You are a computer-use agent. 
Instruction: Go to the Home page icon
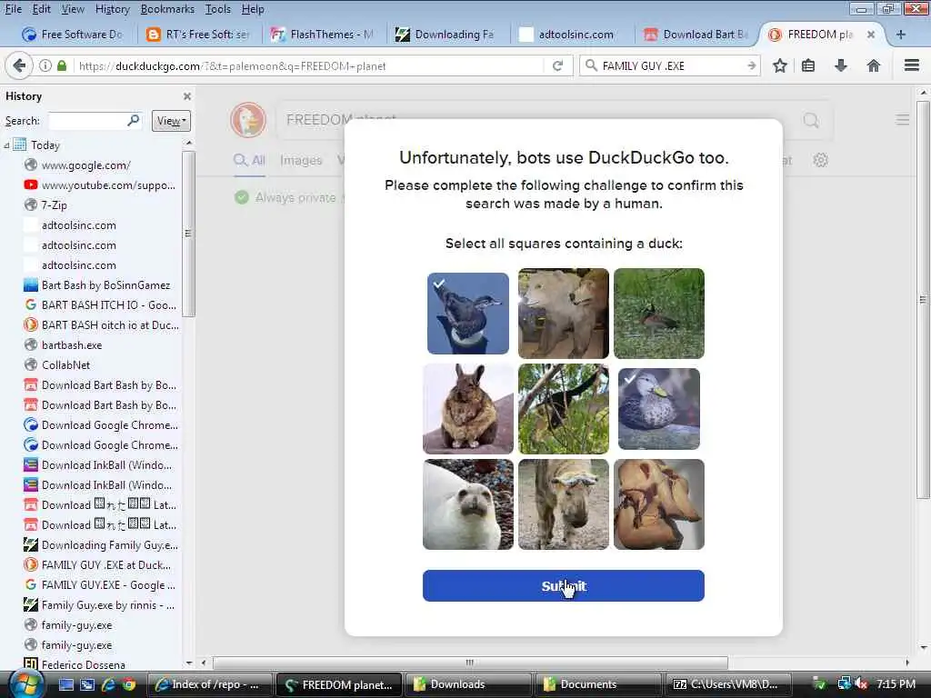tap(873, 65)
